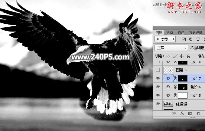The height and width of the screenshot is (131, 205).
Task: Switch to the 通道 tab
Action: (x=169, y=32)
